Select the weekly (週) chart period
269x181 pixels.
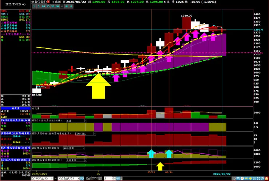click(x=67, y=6)
